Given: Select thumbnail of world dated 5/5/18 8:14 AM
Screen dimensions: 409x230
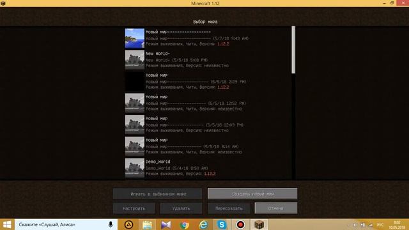Looking at the screenshot, I should pos(135,146).
